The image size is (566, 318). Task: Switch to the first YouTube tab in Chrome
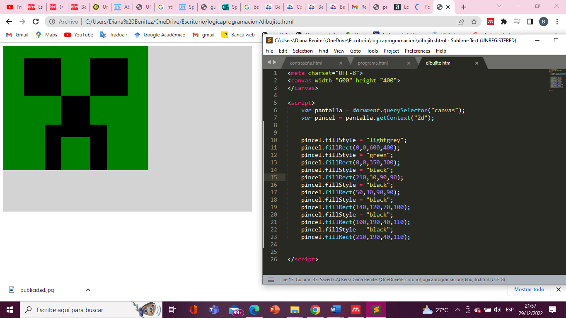point(14,7)
